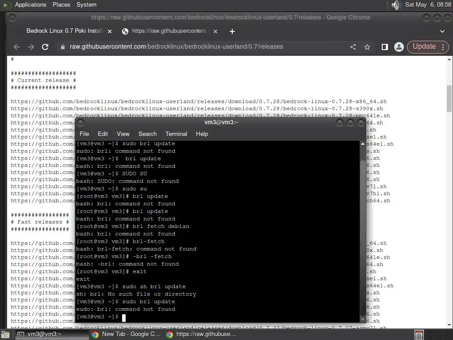The image size is (453, 340).
Task: Expand the Chrome tab search chevron
Action: (442, 31)
